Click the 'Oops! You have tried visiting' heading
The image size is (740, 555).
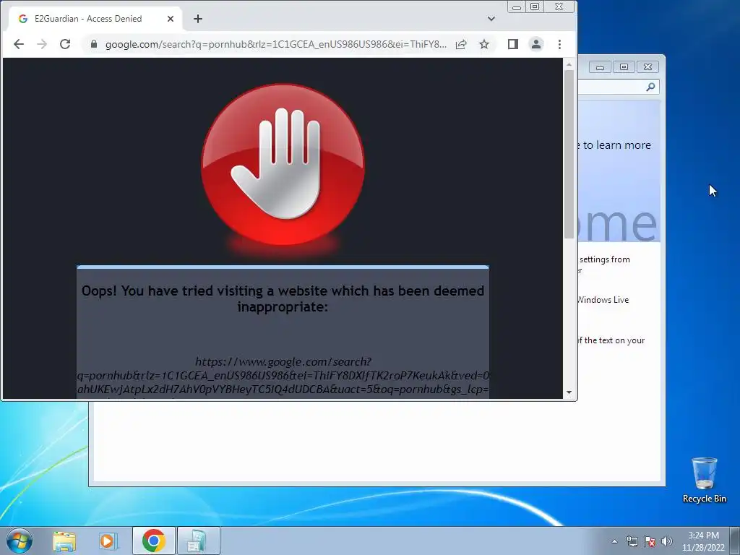pos(283,298)
